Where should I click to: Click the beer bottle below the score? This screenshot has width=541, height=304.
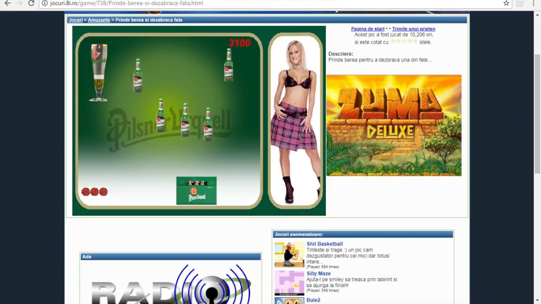(x=229, y=65)
